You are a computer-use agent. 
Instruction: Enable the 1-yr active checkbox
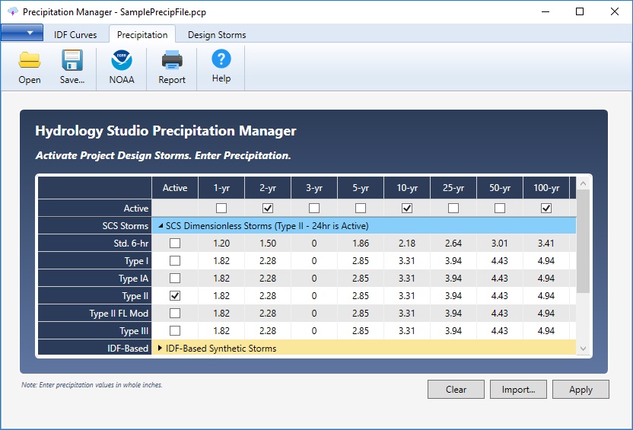tap(221, 208)
